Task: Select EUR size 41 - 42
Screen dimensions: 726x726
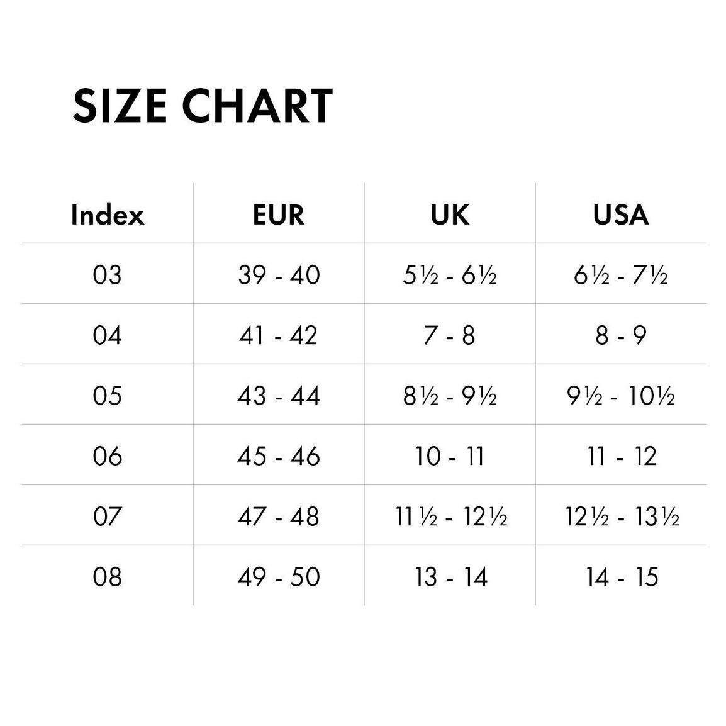Action: point(279,335)
